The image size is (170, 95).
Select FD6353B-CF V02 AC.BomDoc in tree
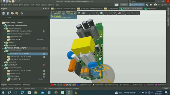pos(20,59)
